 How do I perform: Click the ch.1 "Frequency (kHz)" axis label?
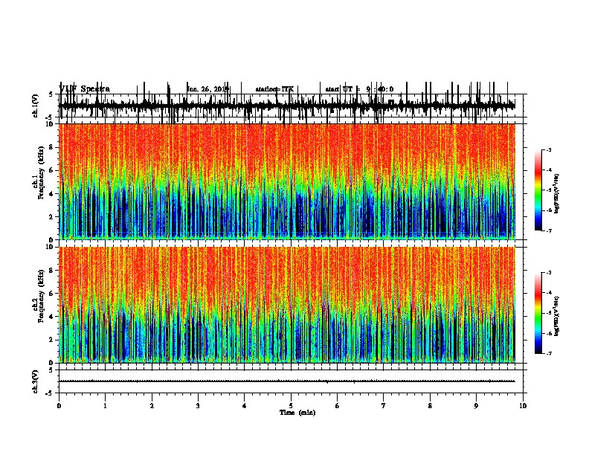tap(42, 172)
